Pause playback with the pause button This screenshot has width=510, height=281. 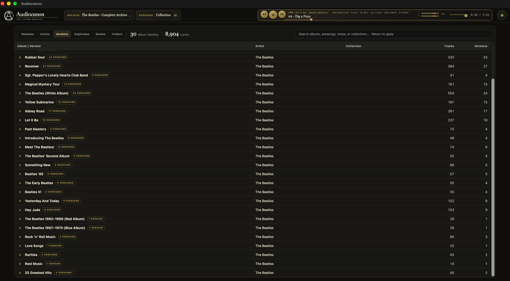pyautogui.click(x=273, y=15)
